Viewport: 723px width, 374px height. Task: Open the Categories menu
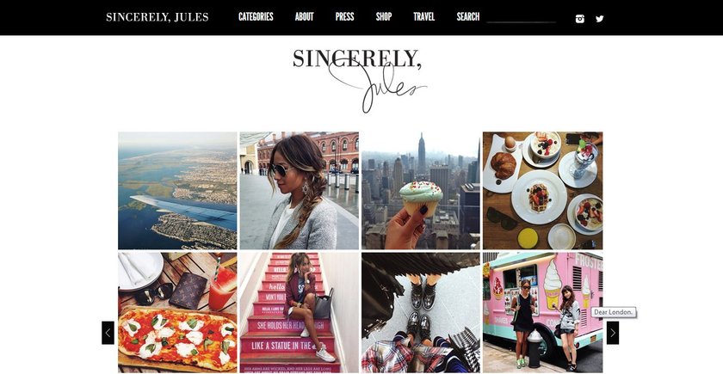point(256,17)
